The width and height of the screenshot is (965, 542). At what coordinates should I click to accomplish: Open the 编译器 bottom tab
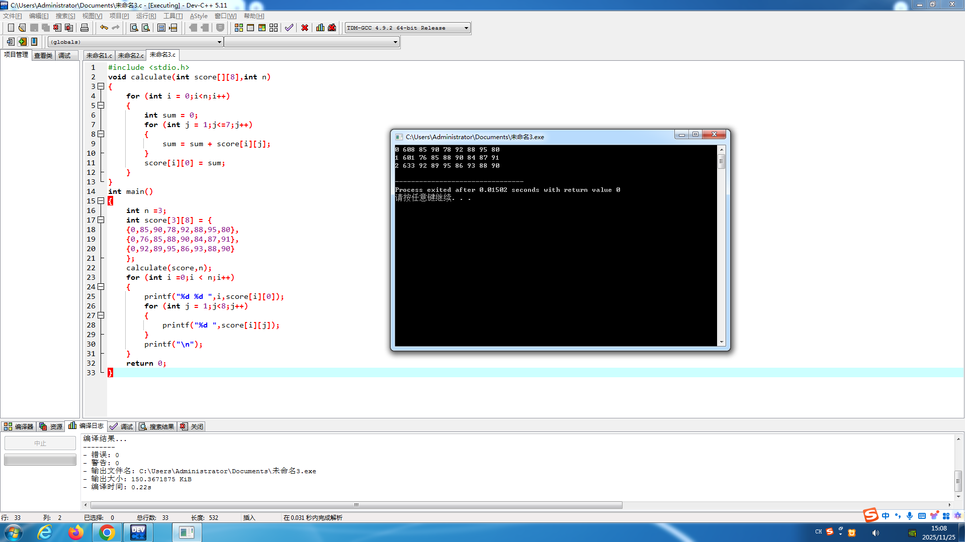click(x=19, y=426)
